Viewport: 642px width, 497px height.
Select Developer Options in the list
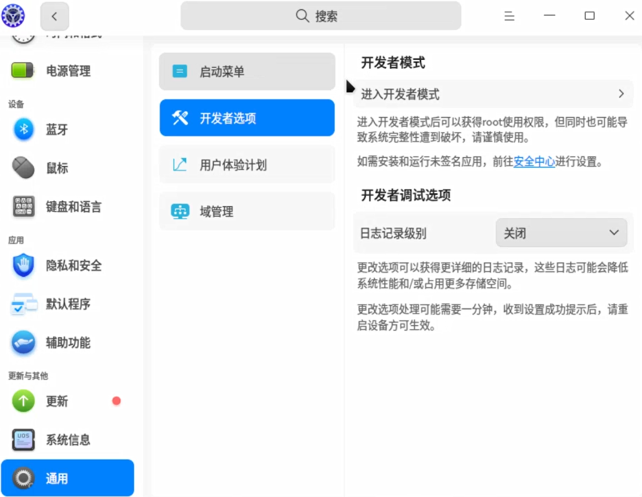(x=247, y=118)
